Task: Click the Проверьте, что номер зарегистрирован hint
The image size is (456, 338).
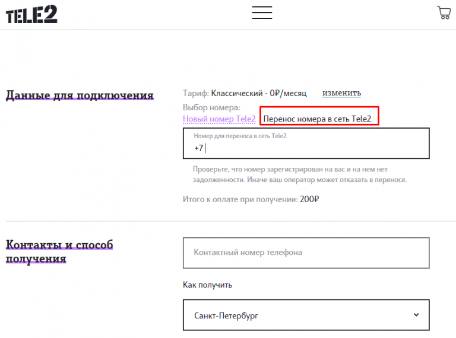Action: point(300,174)
